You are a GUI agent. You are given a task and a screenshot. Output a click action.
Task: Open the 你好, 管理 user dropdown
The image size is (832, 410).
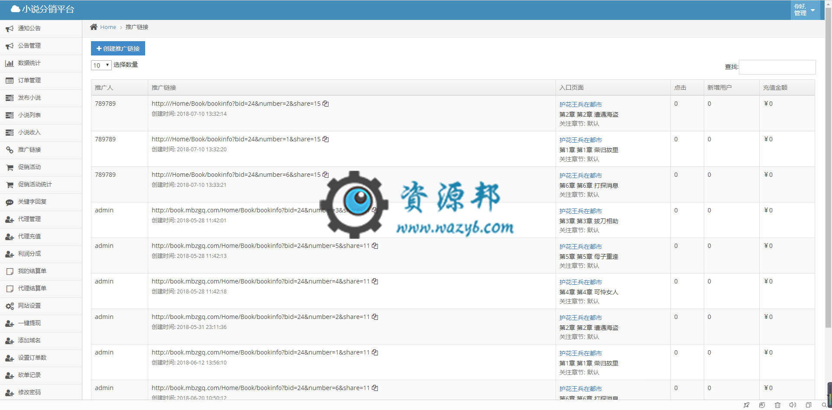pyautogui.click(x=805, y=10)
